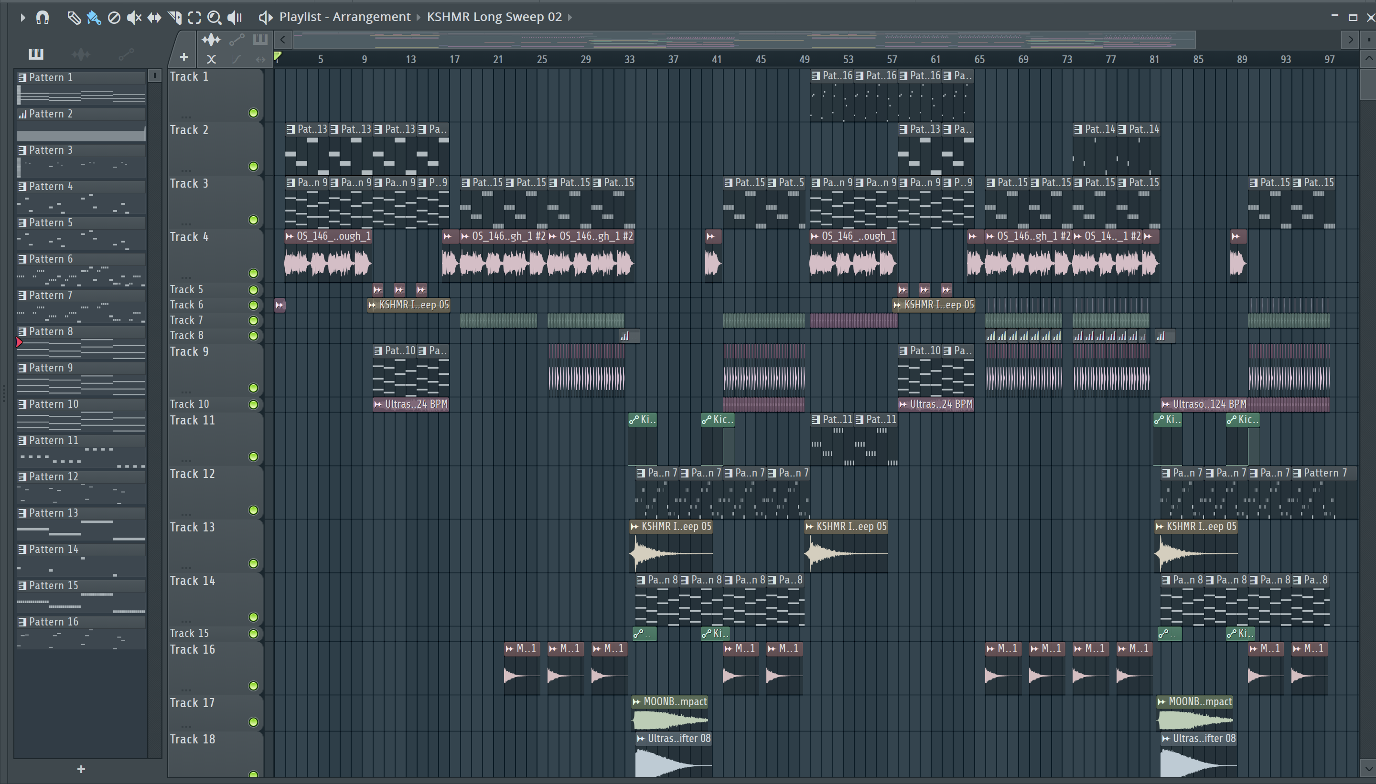This screenshot has height=784, width=1376.
Task: Open clip menu of Ultraso..124 BPM clip
Action: (1166, 404)
